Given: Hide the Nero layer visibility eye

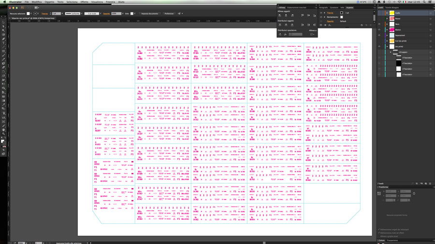Looking at the screenshot, I should [x=379, y=24].
